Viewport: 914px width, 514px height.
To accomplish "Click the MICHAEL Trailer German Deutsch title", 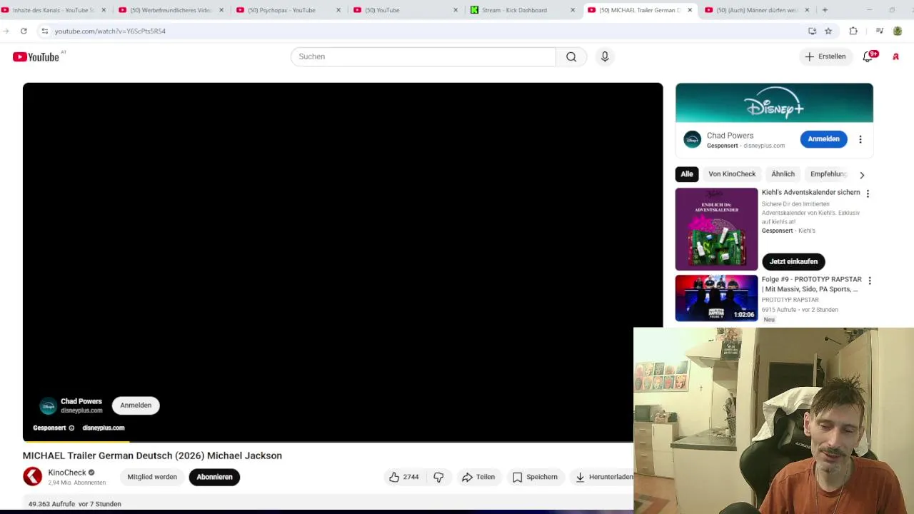I will (x=152, y=455).
